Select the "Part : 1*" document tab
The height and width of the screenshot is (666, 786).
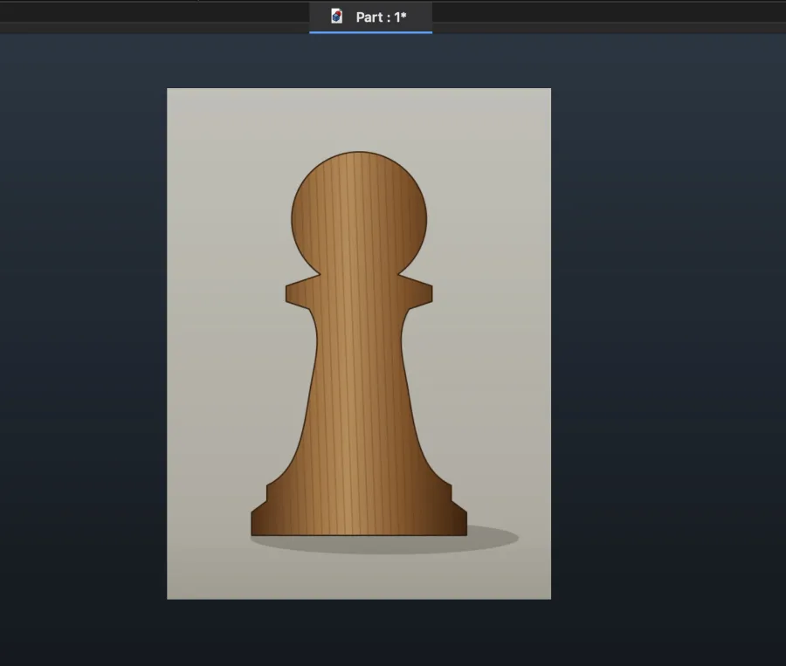(x=370, y=17)
